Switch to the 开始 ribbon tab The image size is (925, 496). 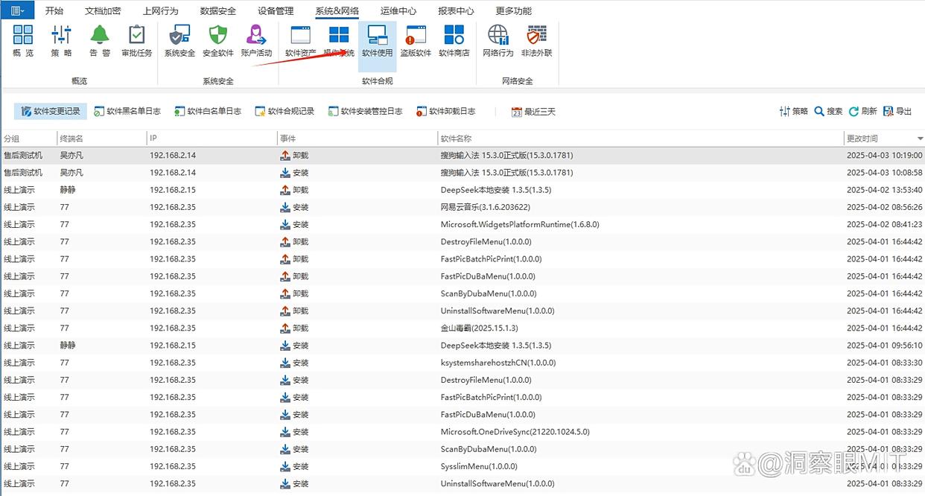pyautogui.click(x=54, y=11)
